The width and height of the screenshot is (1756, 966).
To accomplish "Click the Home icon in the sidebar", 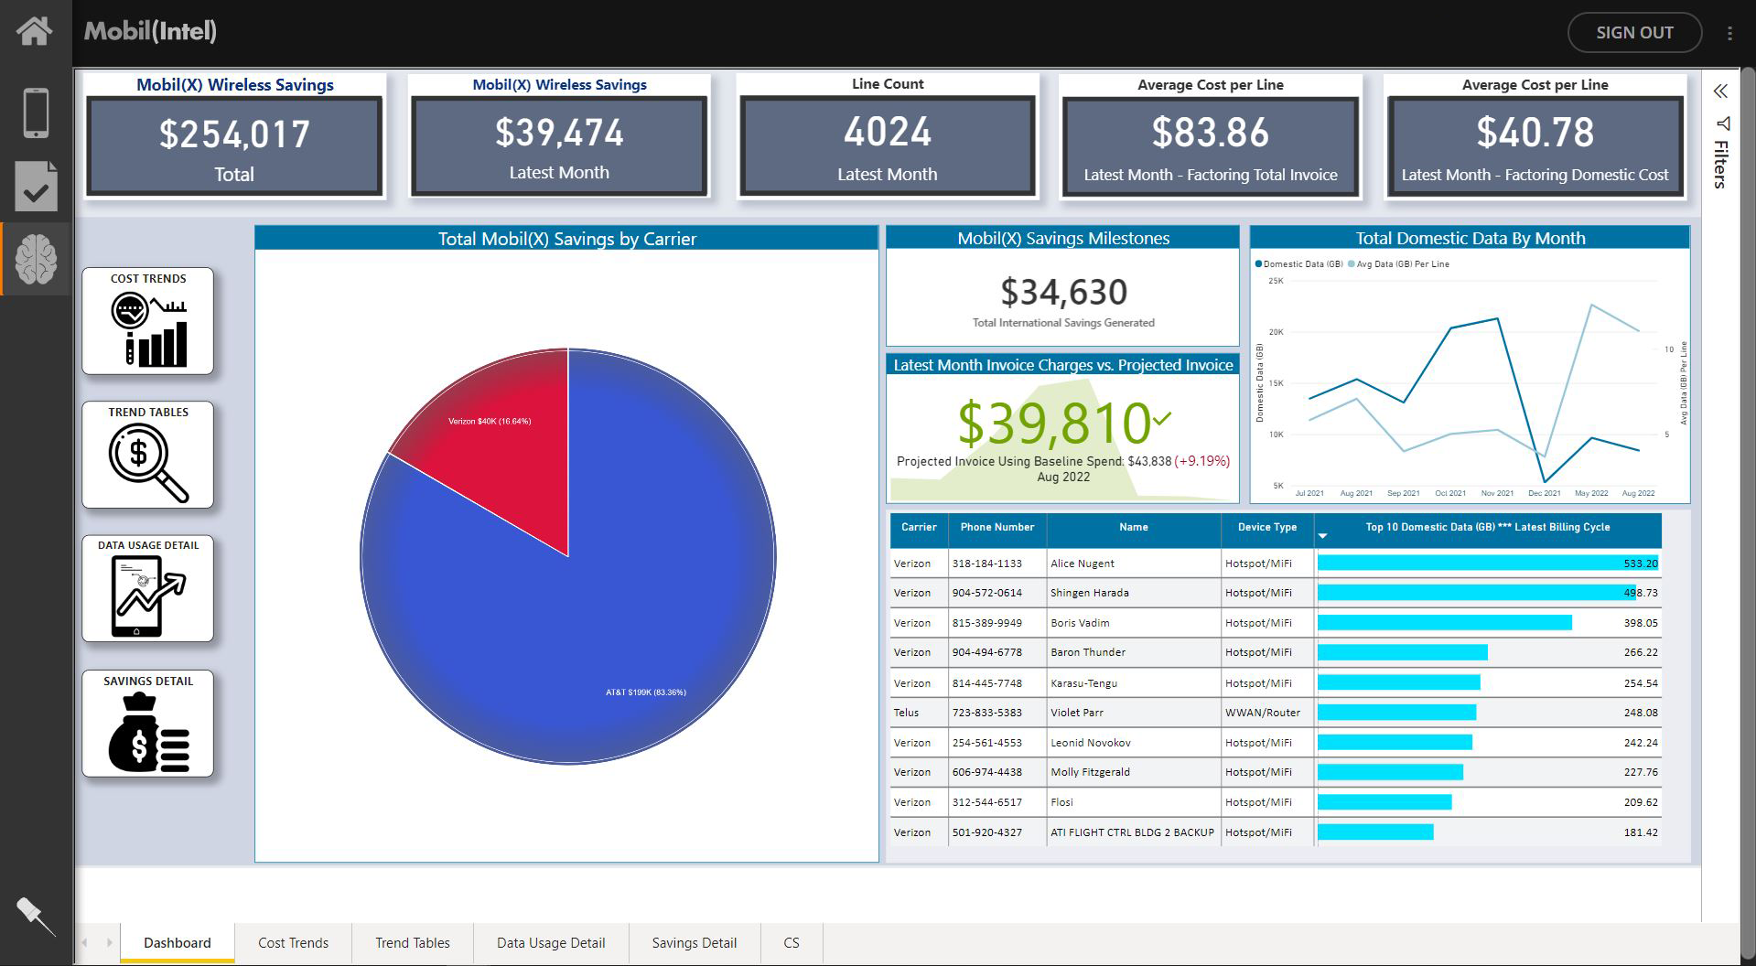I will [35, 31].
